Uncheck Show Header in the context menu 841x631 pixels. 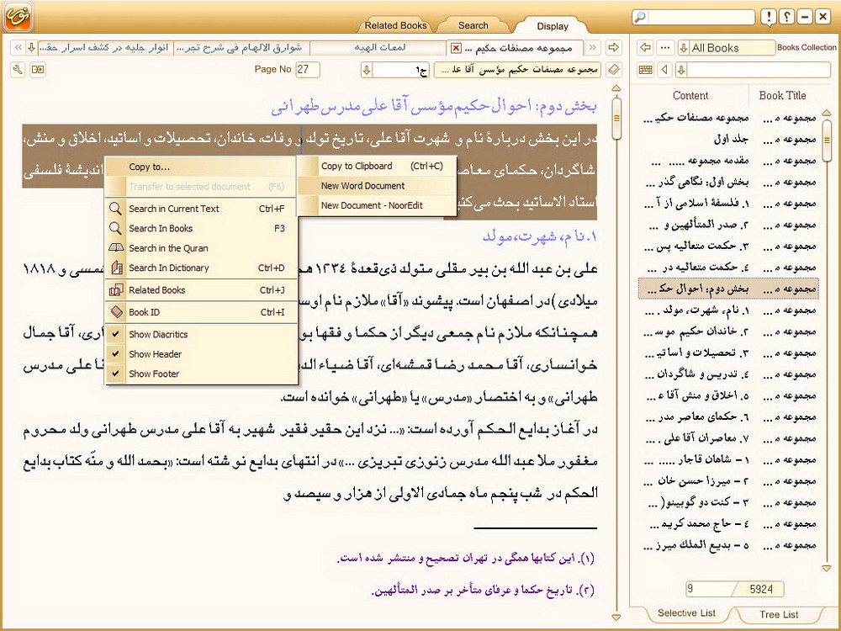click(155, 354)
